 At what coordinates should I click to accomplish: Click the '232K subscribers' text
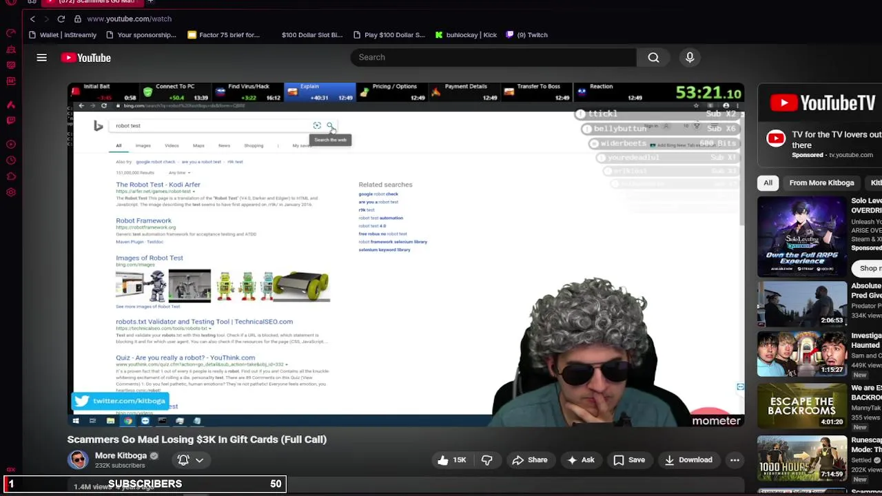tap(120, 466)
